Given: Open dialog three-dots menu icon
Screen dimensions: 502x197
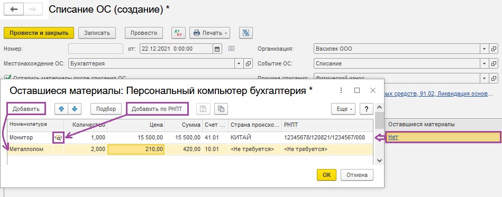Looking at the screenshot, I should [341, 90].
